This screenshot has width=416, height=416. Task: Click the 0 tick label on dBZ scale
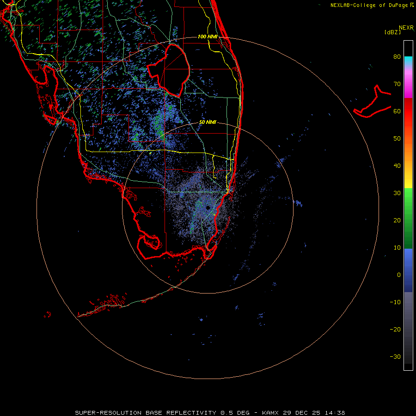[399, 275]
